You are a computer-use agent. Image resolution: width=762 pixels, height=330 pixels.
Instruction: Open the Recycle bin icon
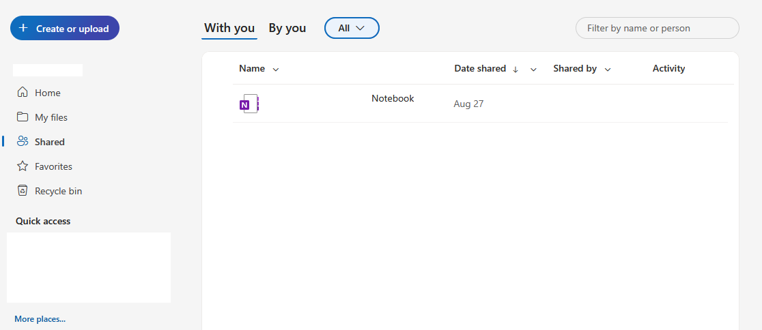point(23,191)
